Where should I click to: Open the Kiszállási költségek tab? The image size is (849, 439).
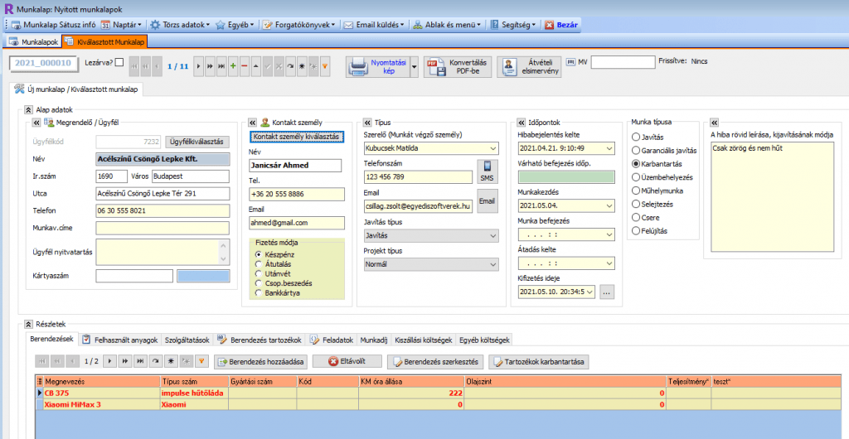tap(424, 340)
